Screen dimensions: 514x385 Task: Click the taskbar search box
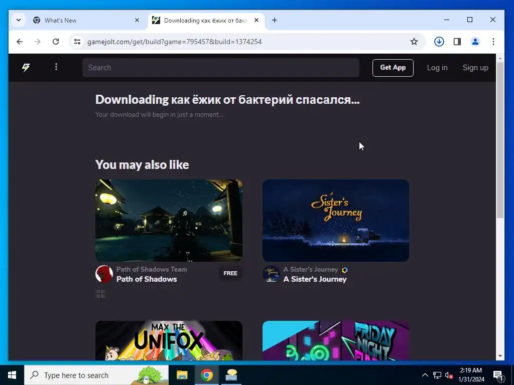96,375
